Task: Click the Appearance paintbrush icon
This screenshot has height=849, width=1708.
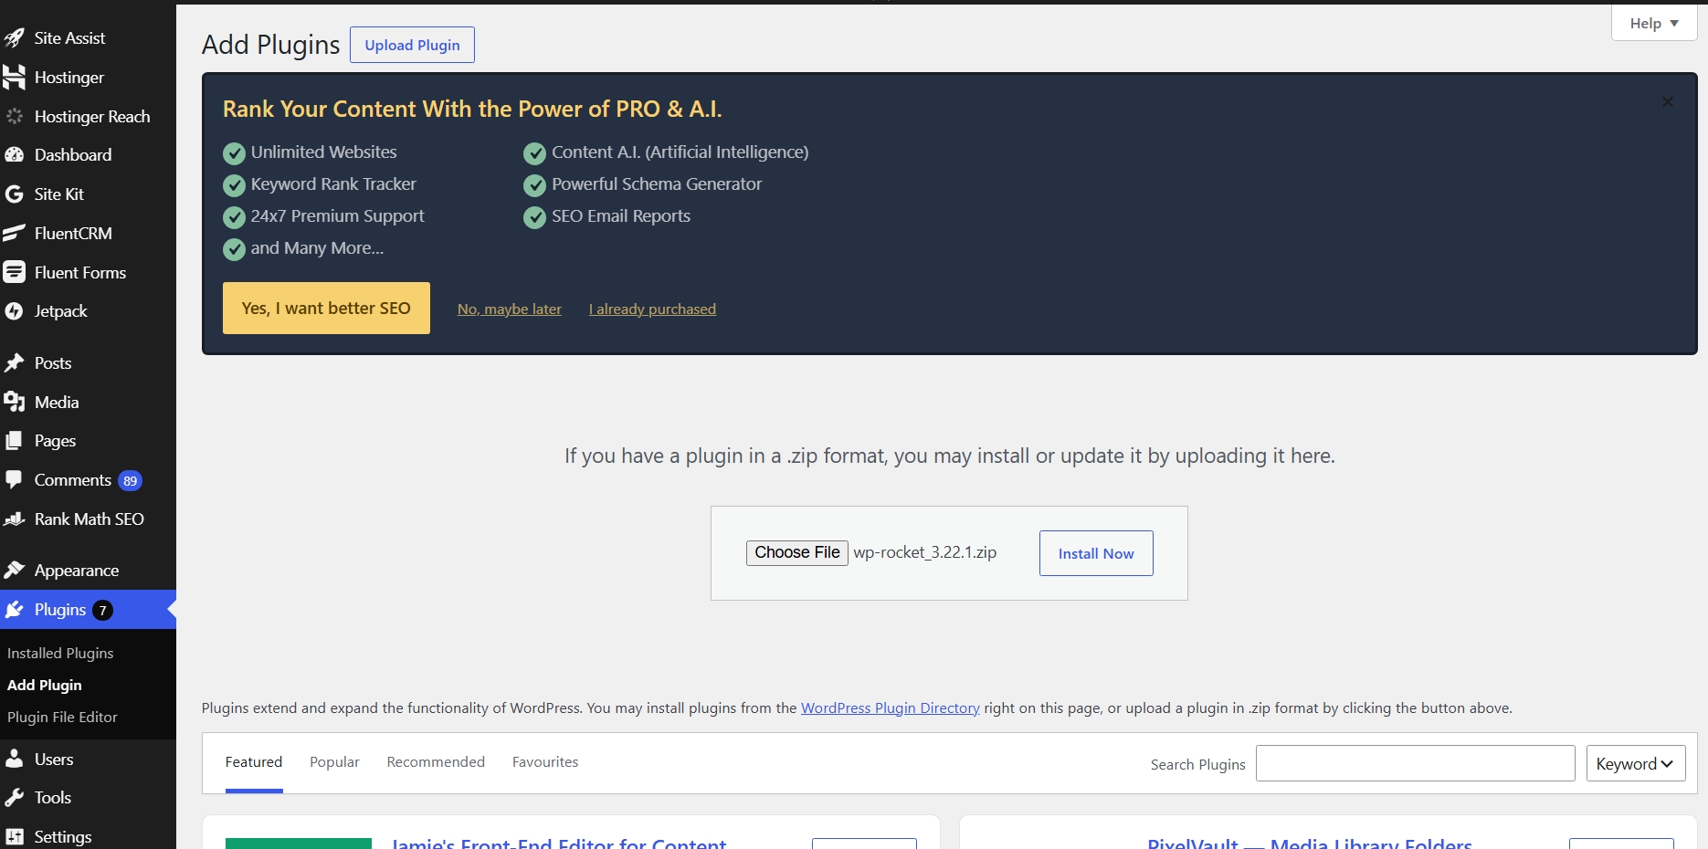Action: (14, 571)
